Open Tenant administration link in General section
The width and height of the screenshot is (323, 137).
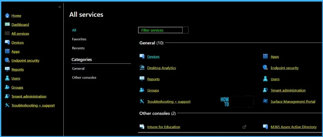pyautogui.click(x=288, y=90)
